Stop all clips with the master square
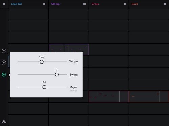The height and width of the screenshot is (126, 169). point(4,4)
